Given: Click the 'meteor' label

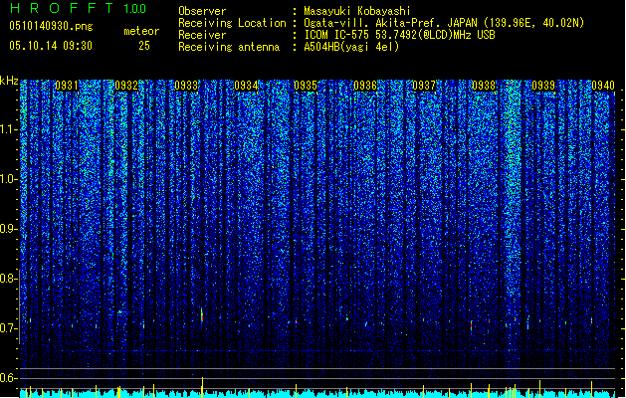Looking at the screenshot, I should (x=141, y=31).
